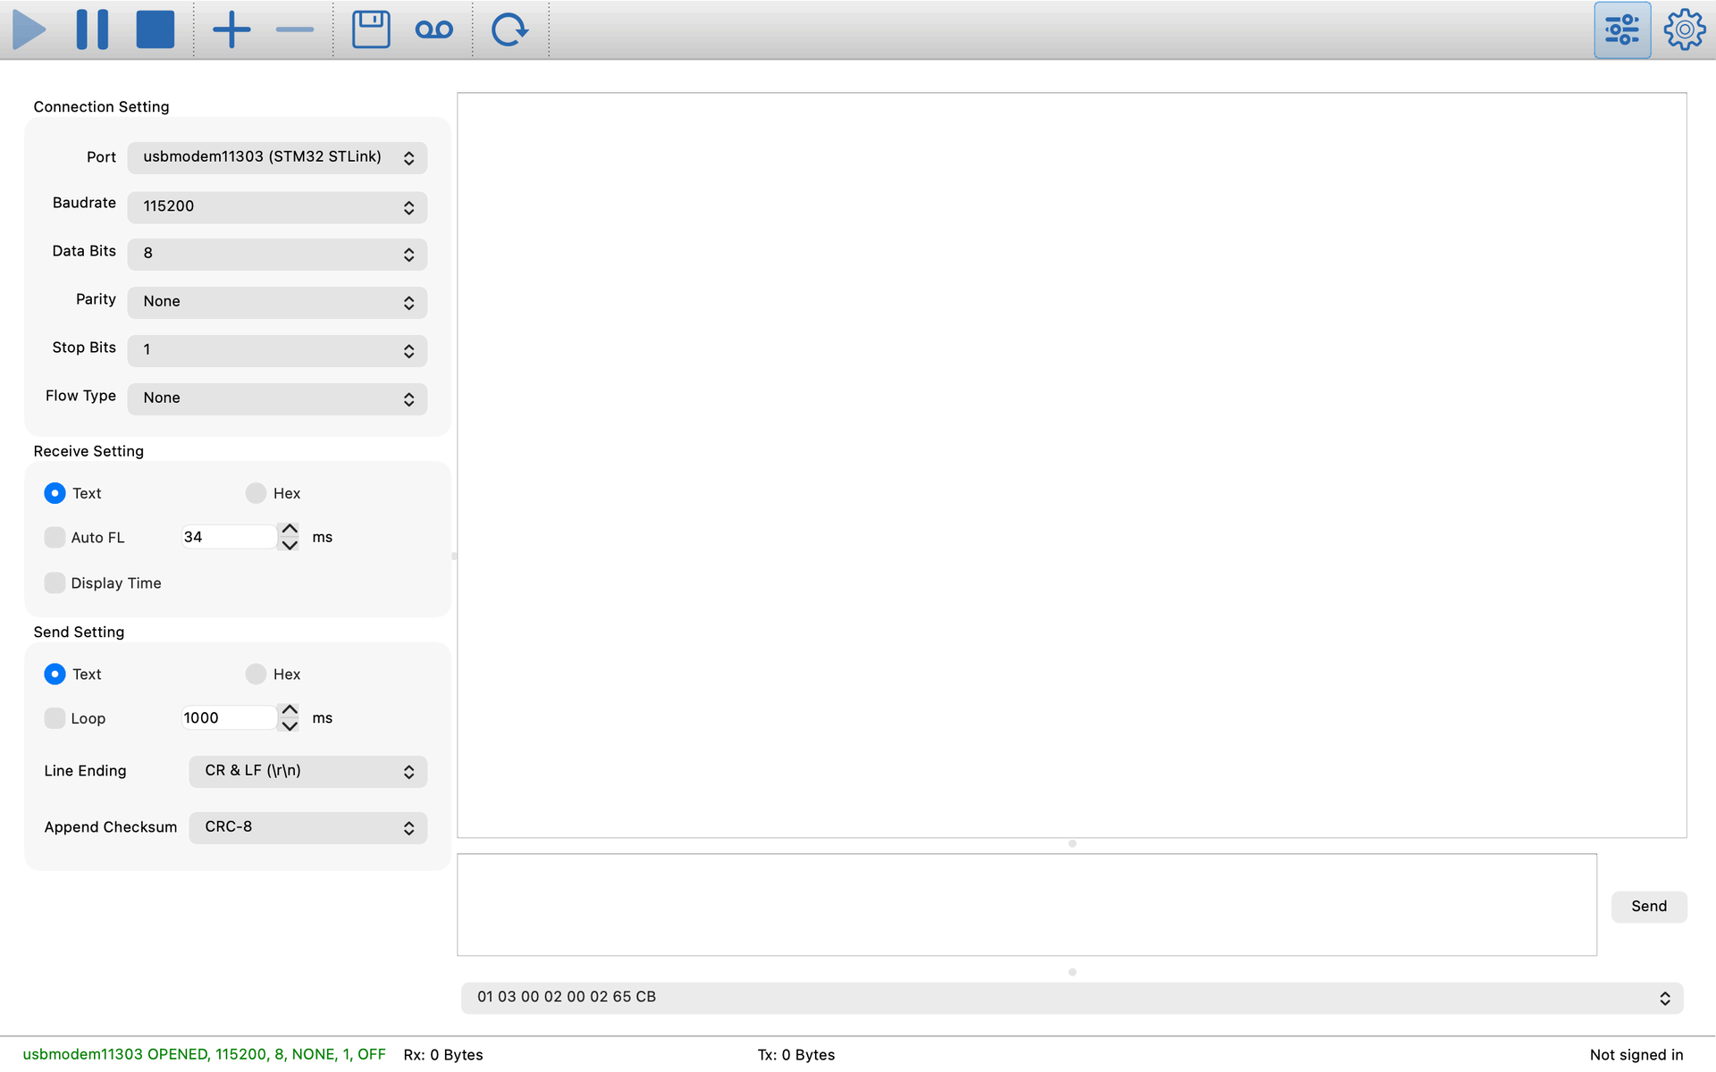Pause the serial data stream
This screenshot has width=1716, height=1072.
pos(92,29)
